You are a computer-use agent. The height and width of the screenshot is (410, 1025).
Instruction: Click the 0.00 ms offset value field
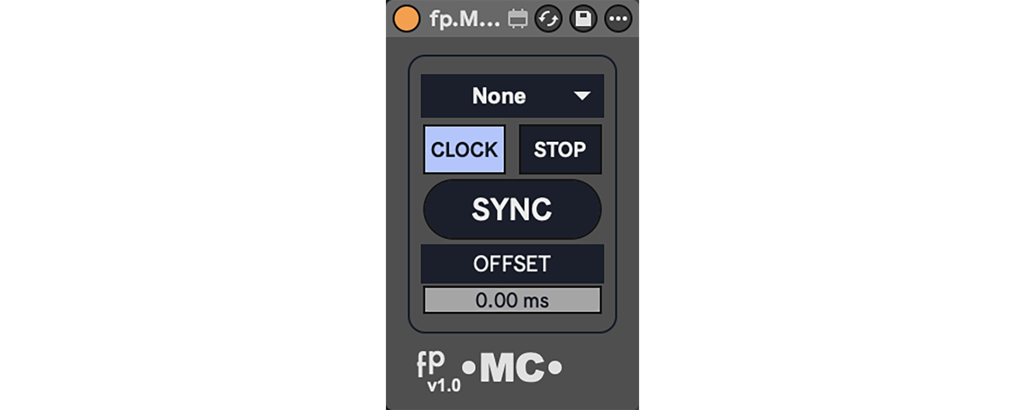tap(512, 300)
